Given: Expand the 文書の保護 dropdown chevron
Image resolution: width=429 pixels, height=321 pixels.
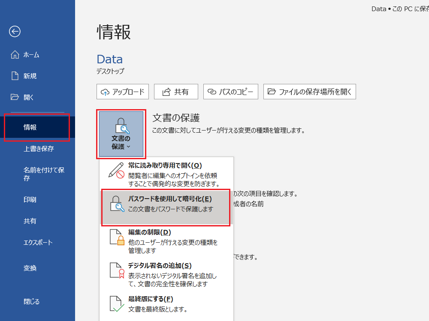Looking at the screenshot, I should pos(129,147).
